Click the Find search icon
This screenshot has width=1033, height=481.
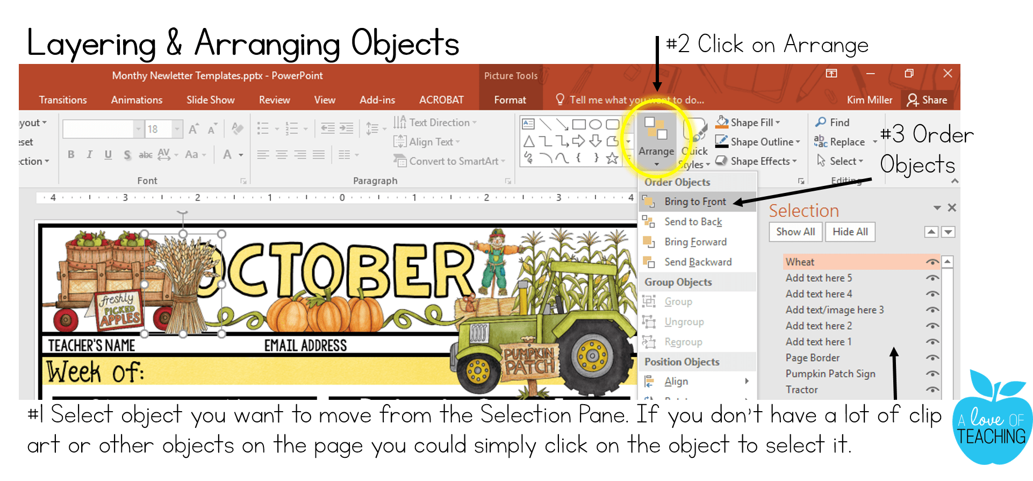pyautogui.click(x=821, y=123)
